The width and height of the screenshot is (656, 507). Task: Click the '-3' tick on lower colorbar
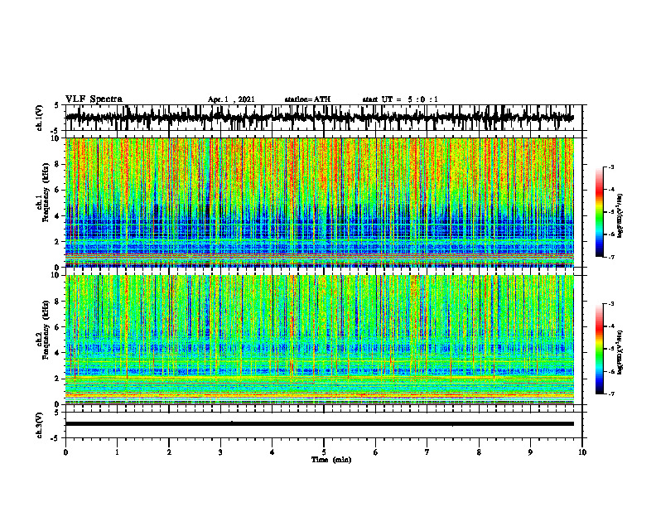[611, 304]
